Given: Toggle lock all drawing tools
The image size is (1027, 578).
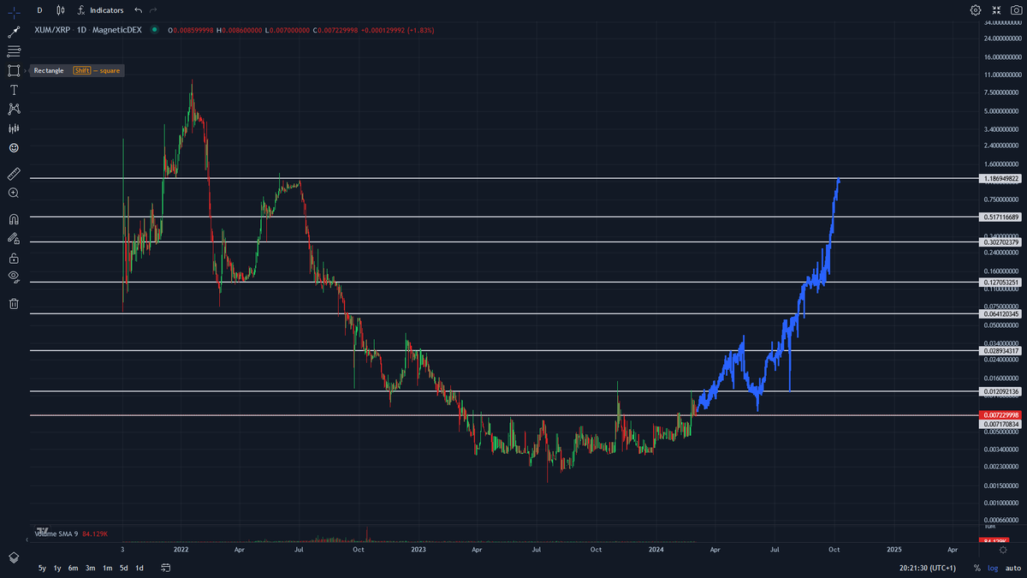Looking at the screenshot, I should pos(14,257).
